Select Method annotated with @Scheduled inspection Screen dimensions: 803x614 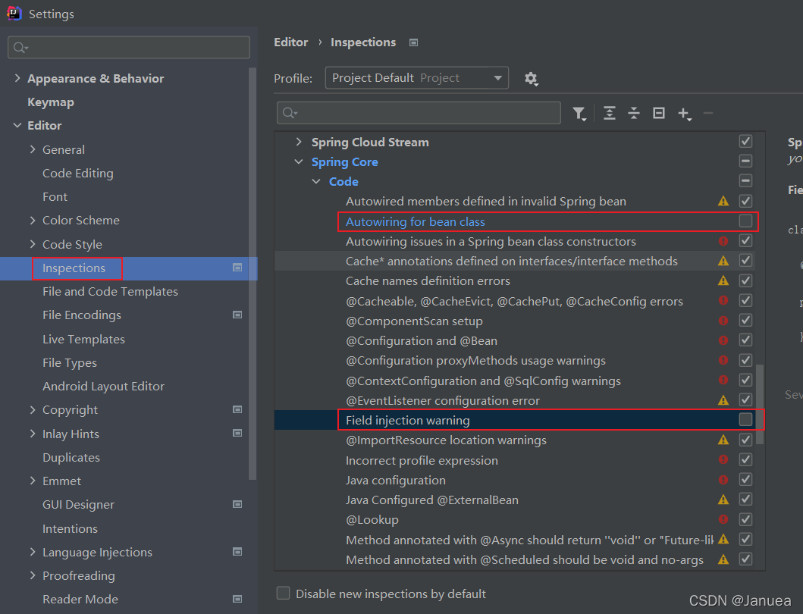pos(525,559)
